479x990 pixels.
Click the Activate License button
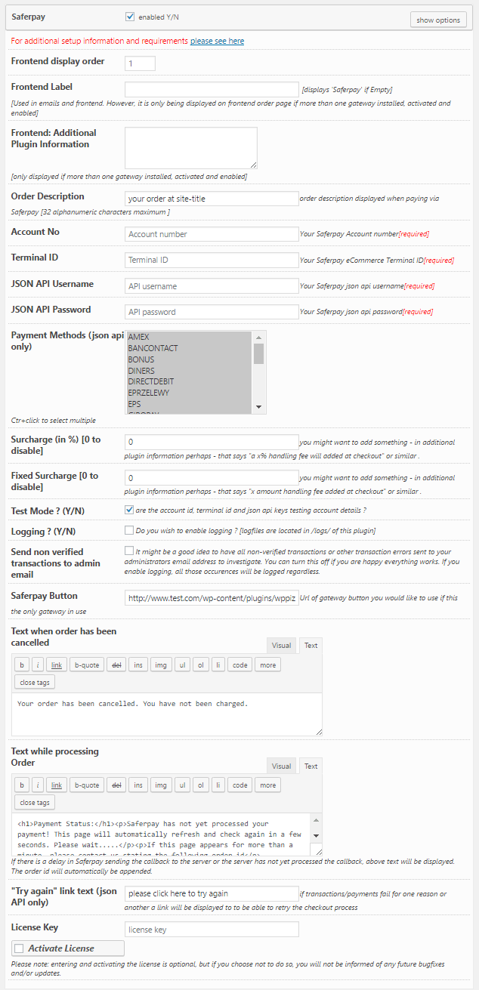click(68, 948)
